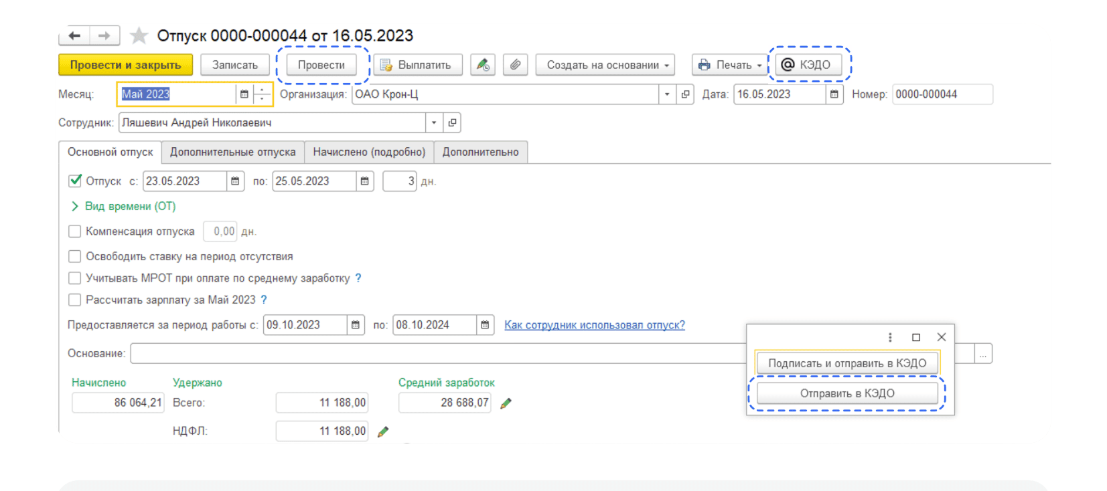Open calendar for vacation start date
The width and height of the screenshot is (1107, 491).
235,181
